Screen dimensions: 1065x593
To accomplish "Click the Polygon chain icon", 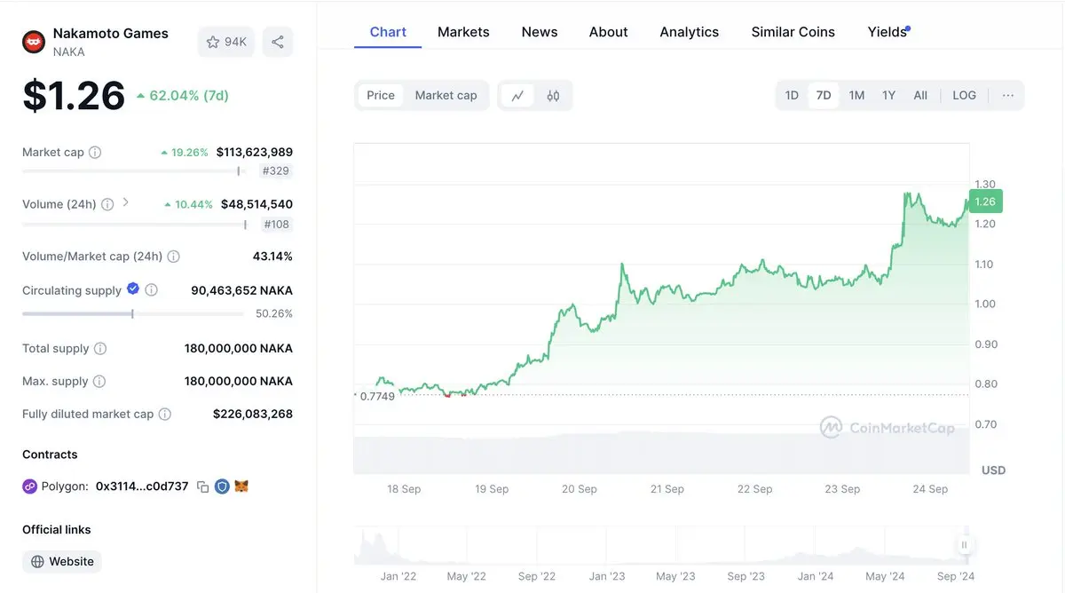I will click(29, 486).
